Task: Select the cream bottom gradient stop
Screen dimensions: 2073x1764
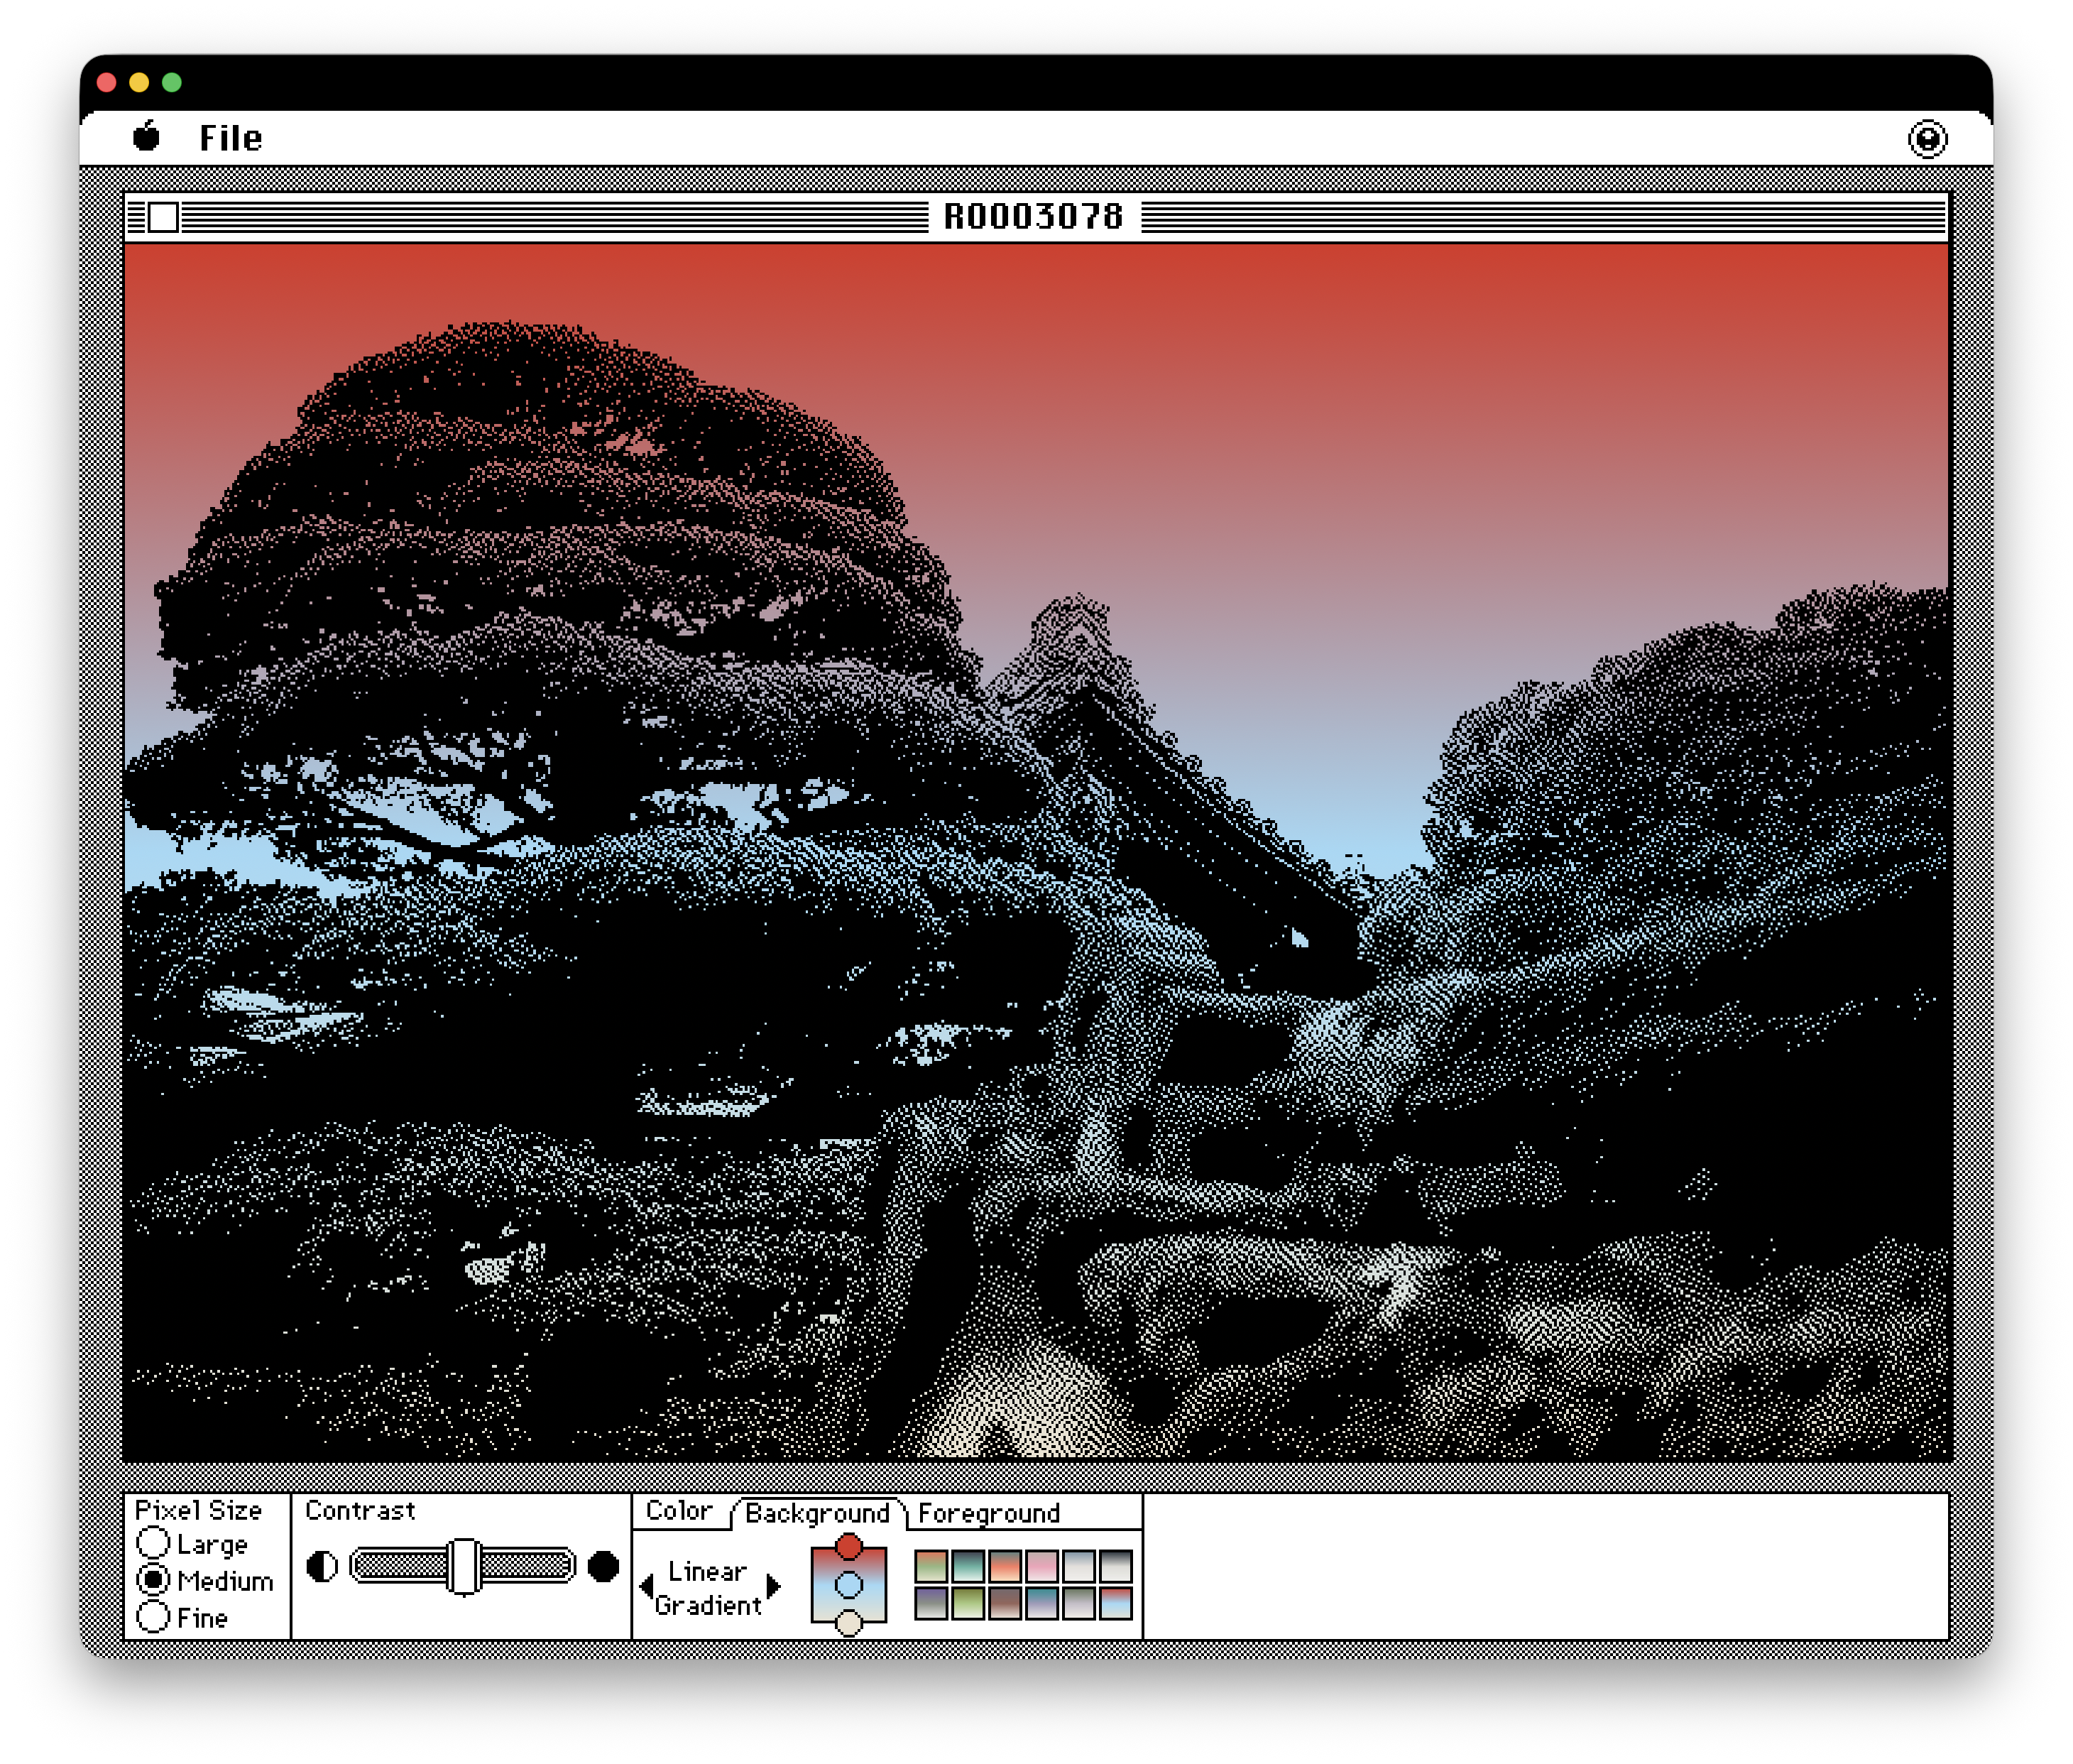Action: (848, 1623)
